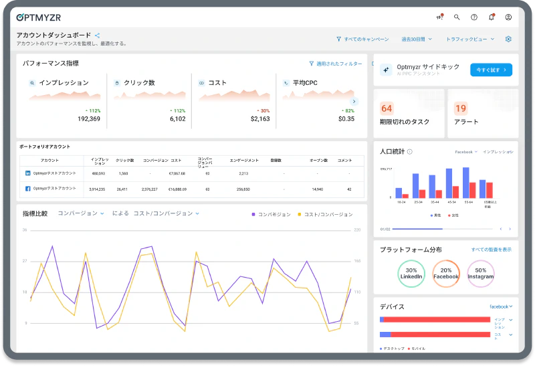Open the user profile icon
Viewport: 535px width, 366px height.
tap(508, 17)
